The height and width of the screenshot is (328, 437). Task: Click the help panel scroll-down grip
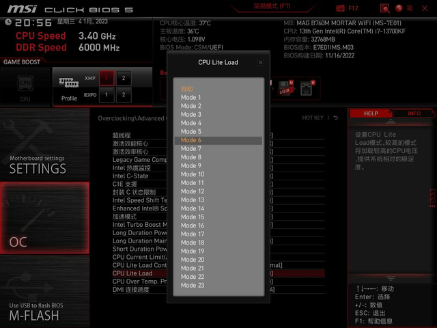click(391, 278)
